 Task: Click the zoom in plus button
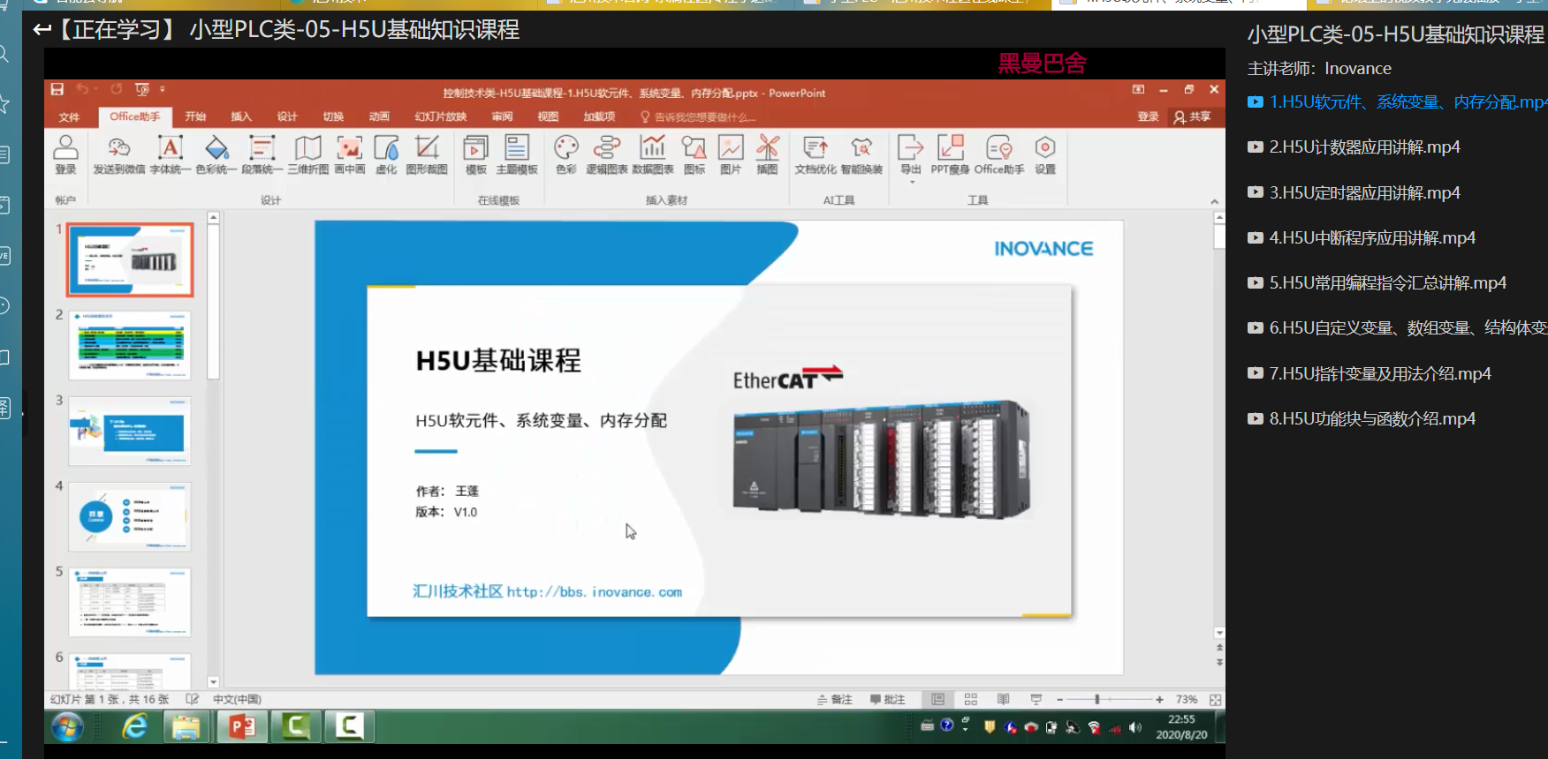1159,699
